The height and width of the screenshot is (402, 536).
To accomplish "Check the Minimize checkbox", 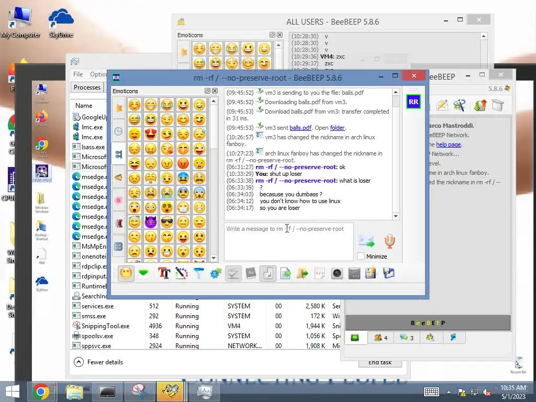I will 360,256.
